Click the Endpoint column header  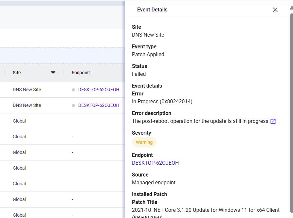click(x=81, y=73)
